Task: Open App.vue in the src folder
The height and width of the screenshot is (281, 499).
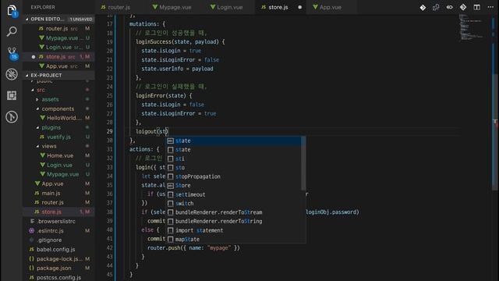Action: (x=59, y=184)
